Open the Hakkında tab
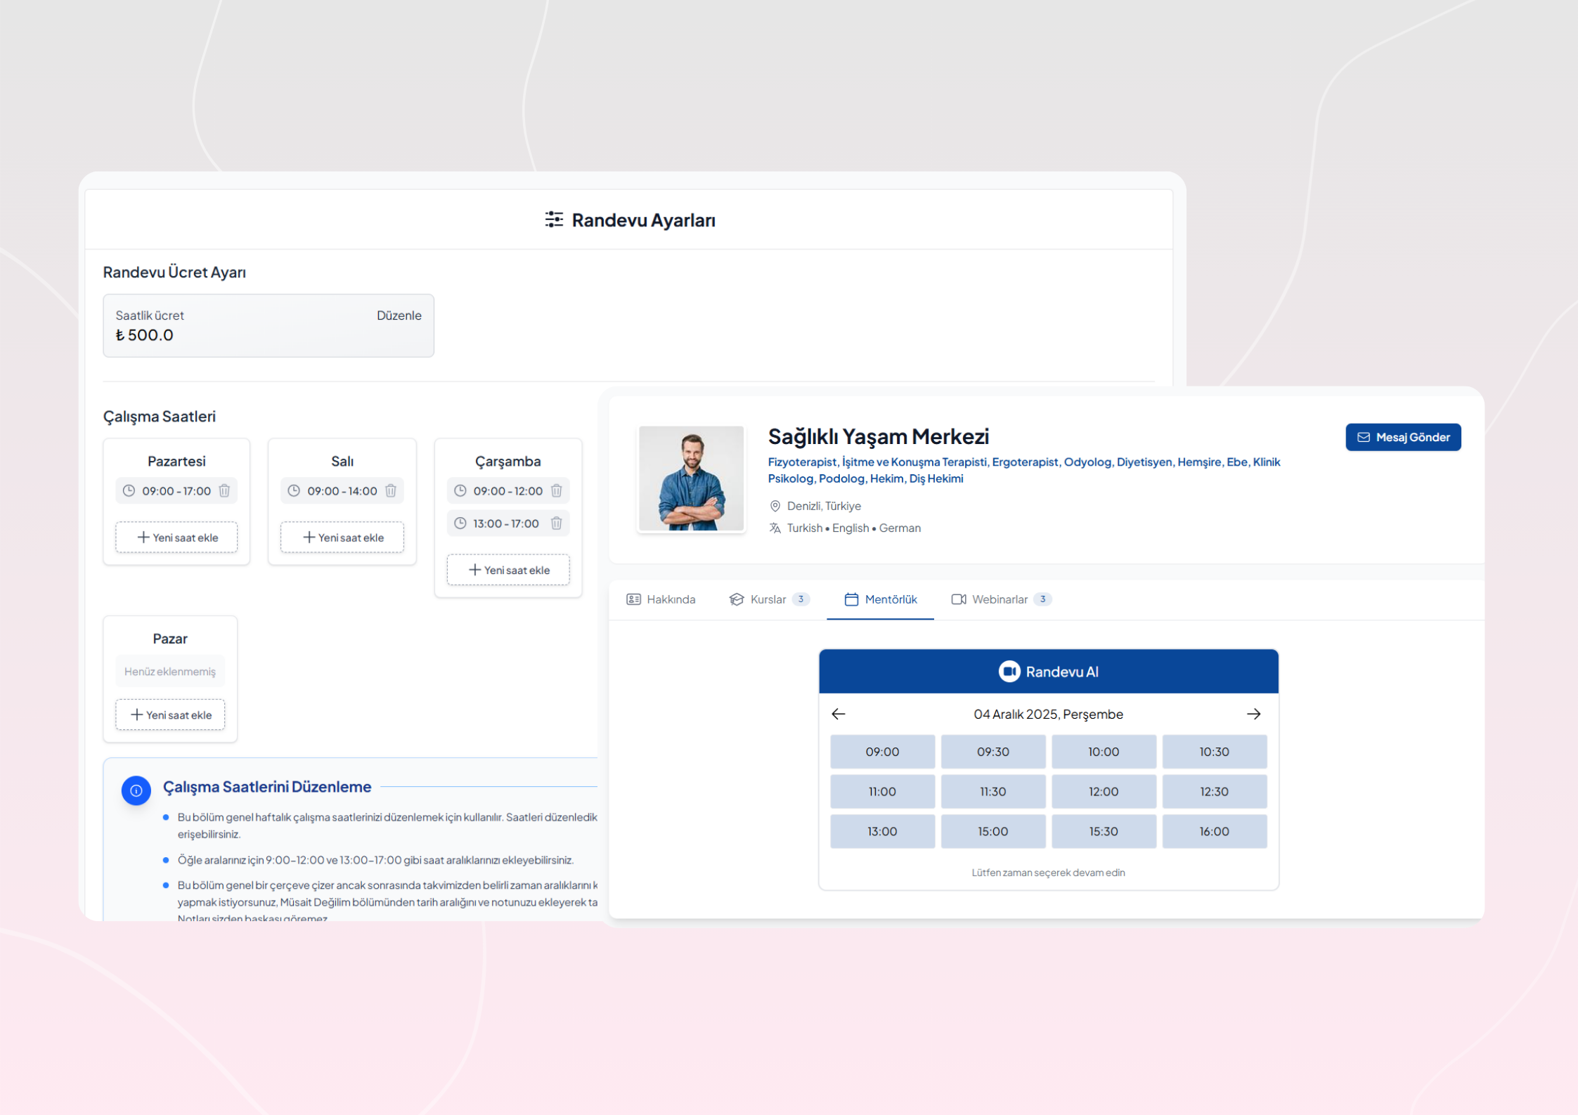 [661, 599]
